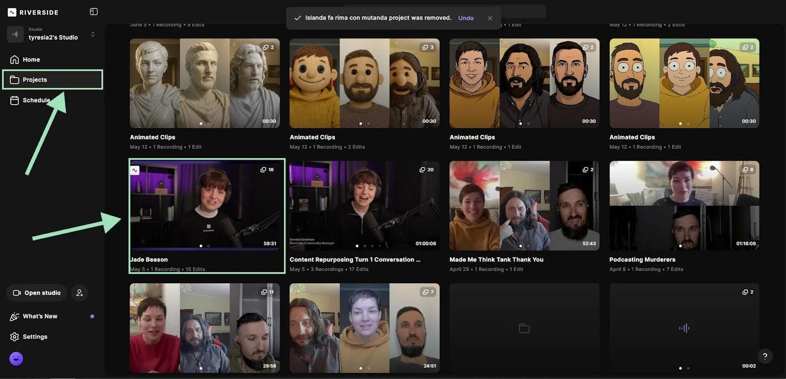The width and height of the screenshot is (786, 379).
Task: Click the Open studio button
Action: [x=37, y=293]
